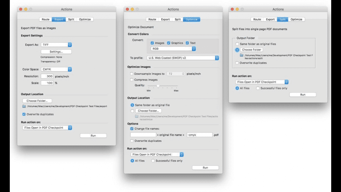Click Choose Folder... in Export window
Viewport: 341px width, 192px height.
37,101
